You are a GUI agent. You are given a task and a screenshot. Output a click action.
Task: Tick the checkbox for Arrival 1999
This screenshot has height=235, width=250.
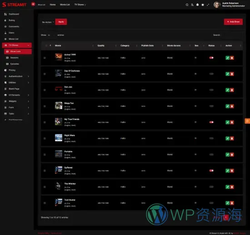click(45, 58)
